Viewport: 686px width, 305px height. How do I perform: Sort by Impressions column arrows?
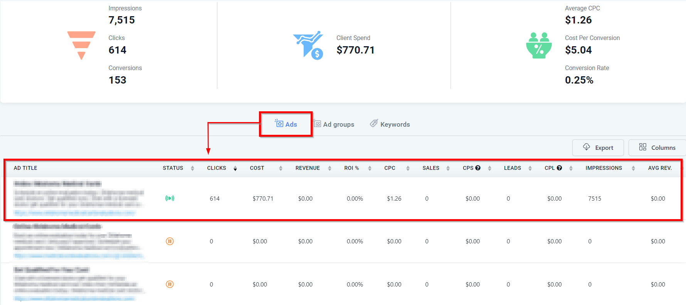click(633, 168)
